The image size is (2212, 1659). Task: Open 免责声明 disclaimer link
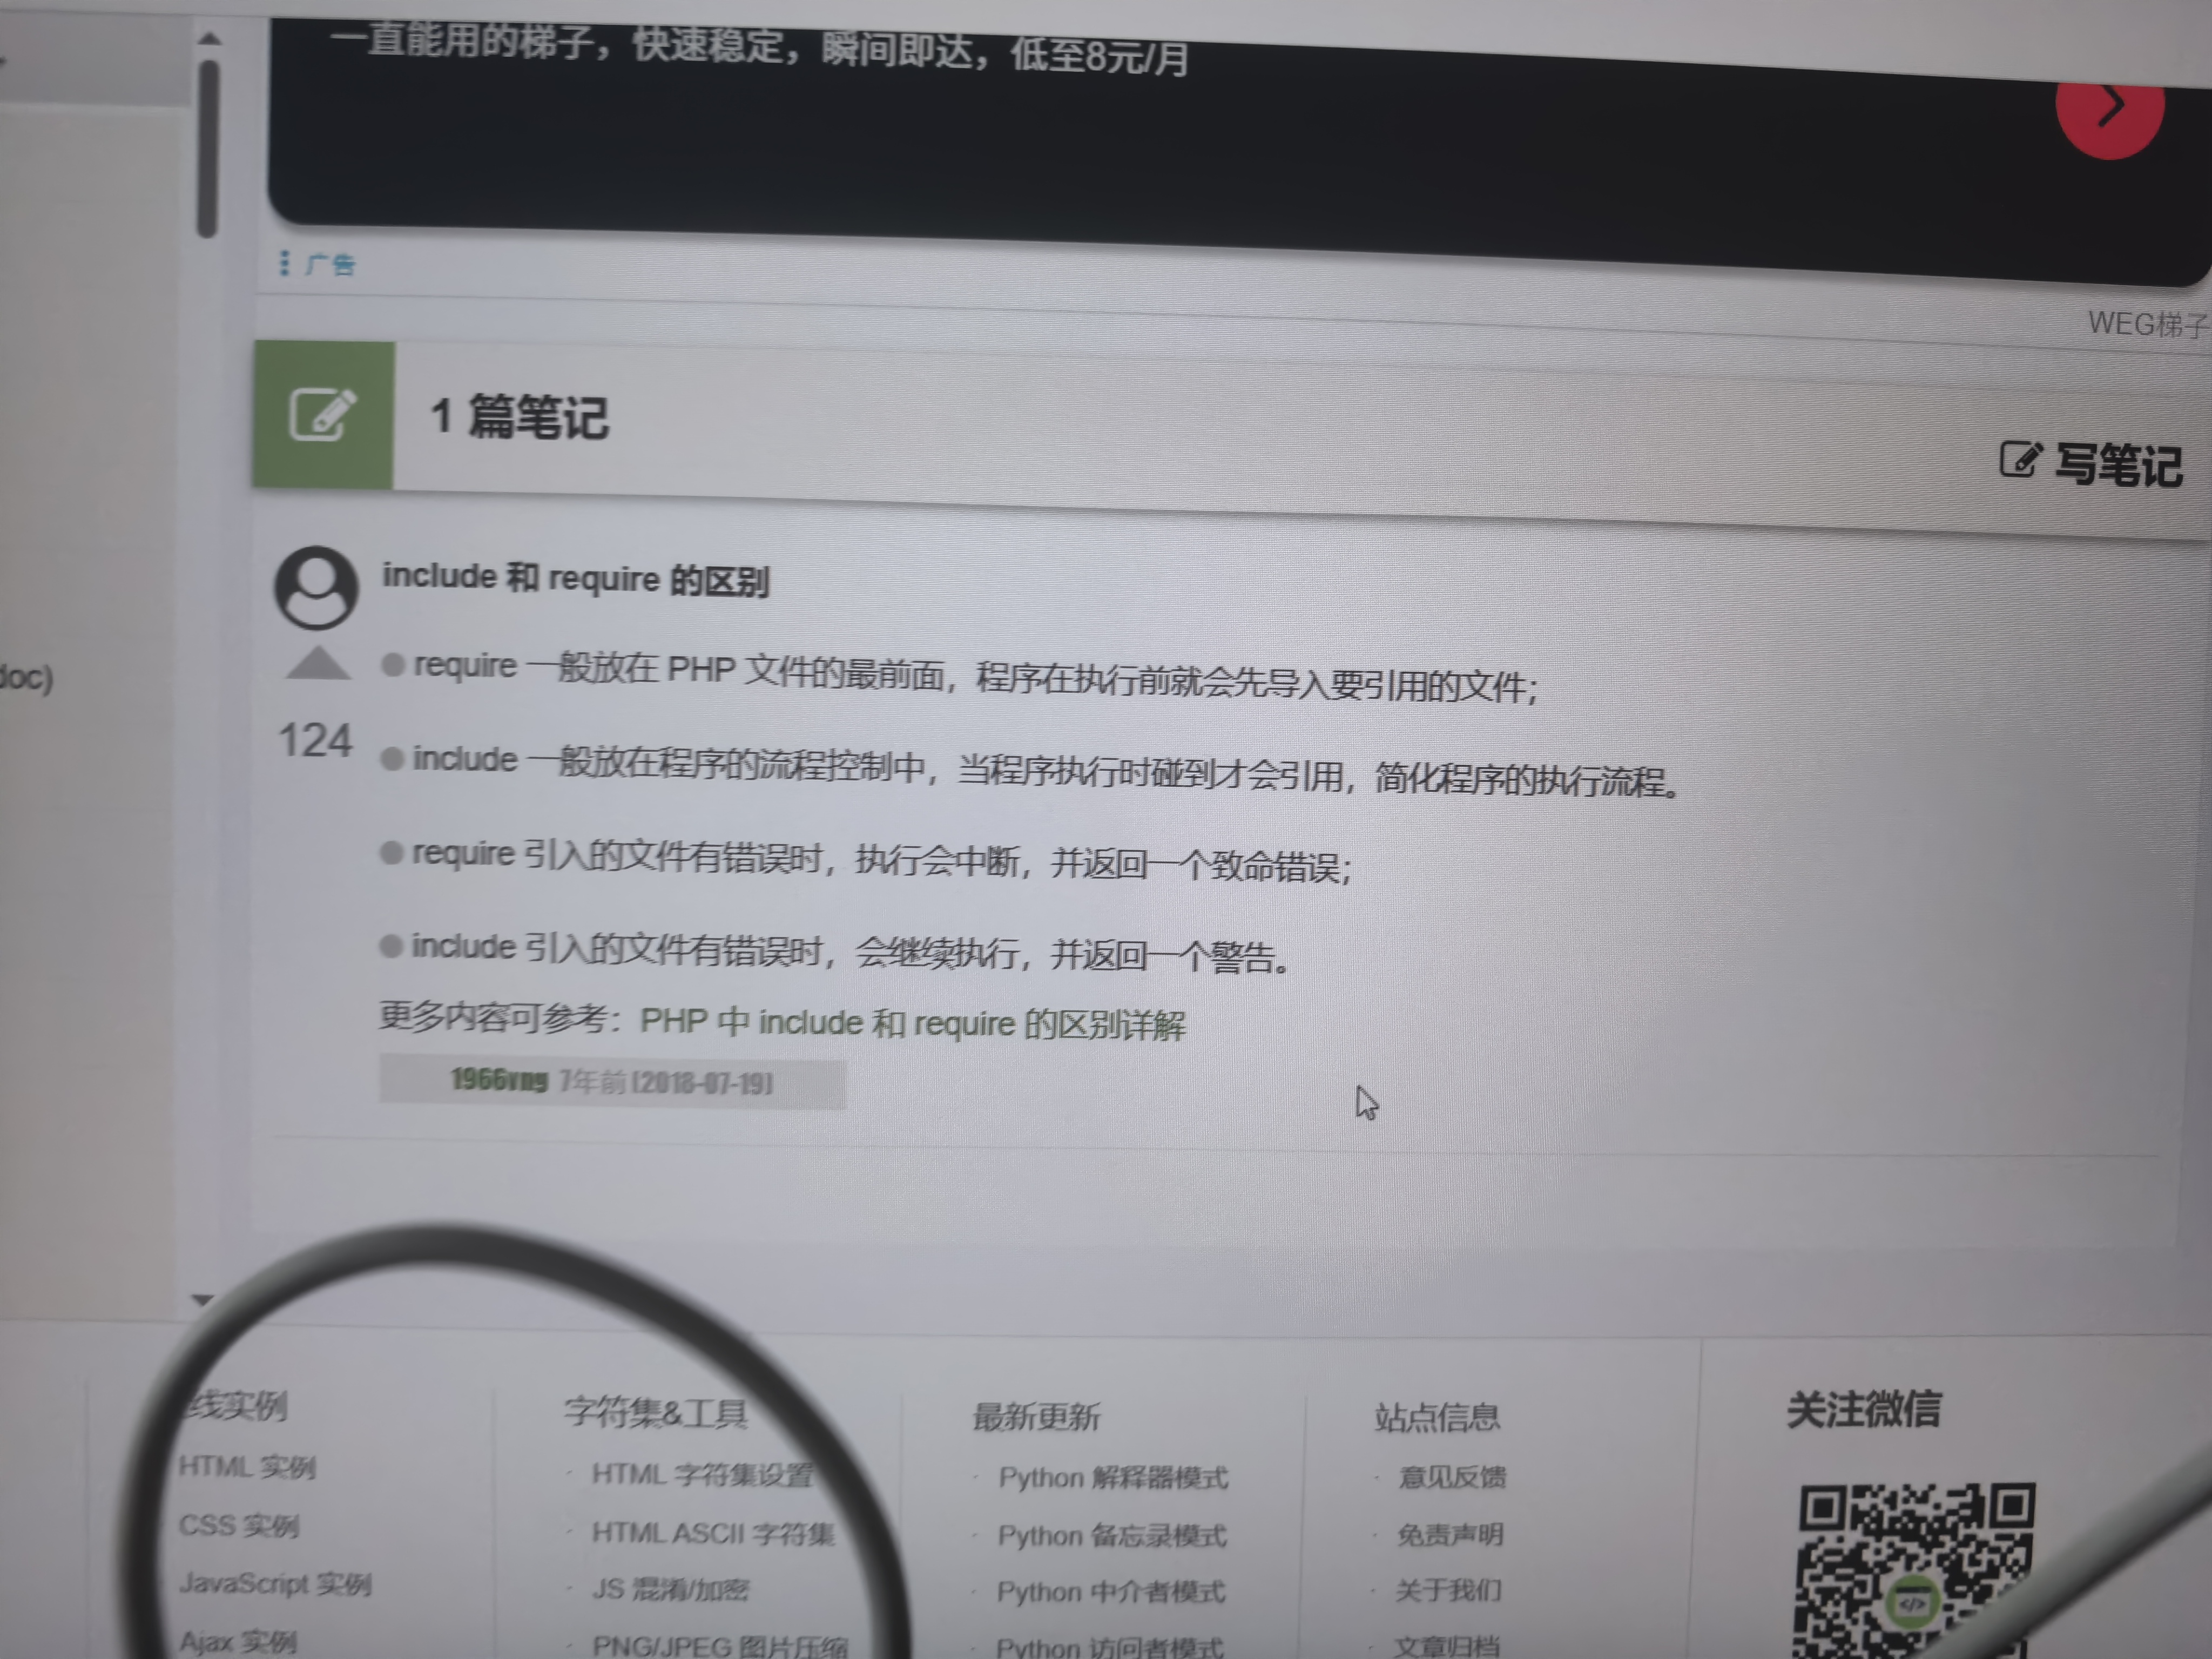click(x=1449, y=1534)
